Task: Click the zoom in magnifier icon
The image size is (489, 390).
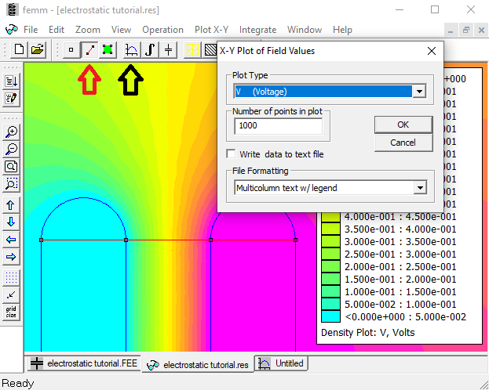Action: point(12,132)
